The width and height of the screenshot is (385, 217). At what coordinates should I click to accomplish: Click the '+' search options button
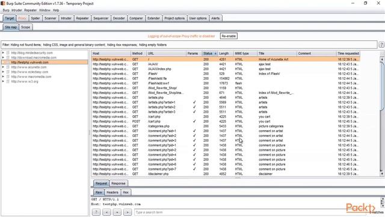(117, 212)
